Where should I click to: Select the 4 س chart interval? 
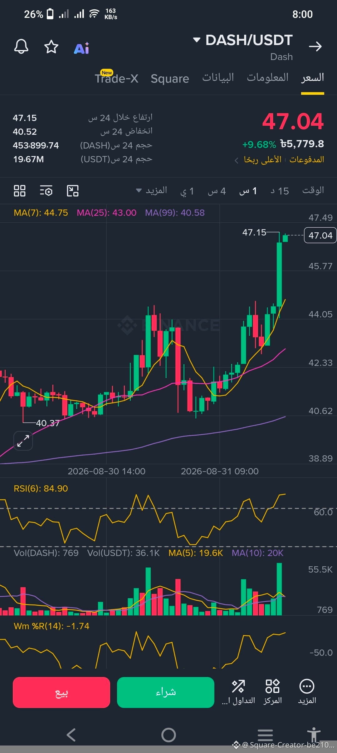[217, 191]
